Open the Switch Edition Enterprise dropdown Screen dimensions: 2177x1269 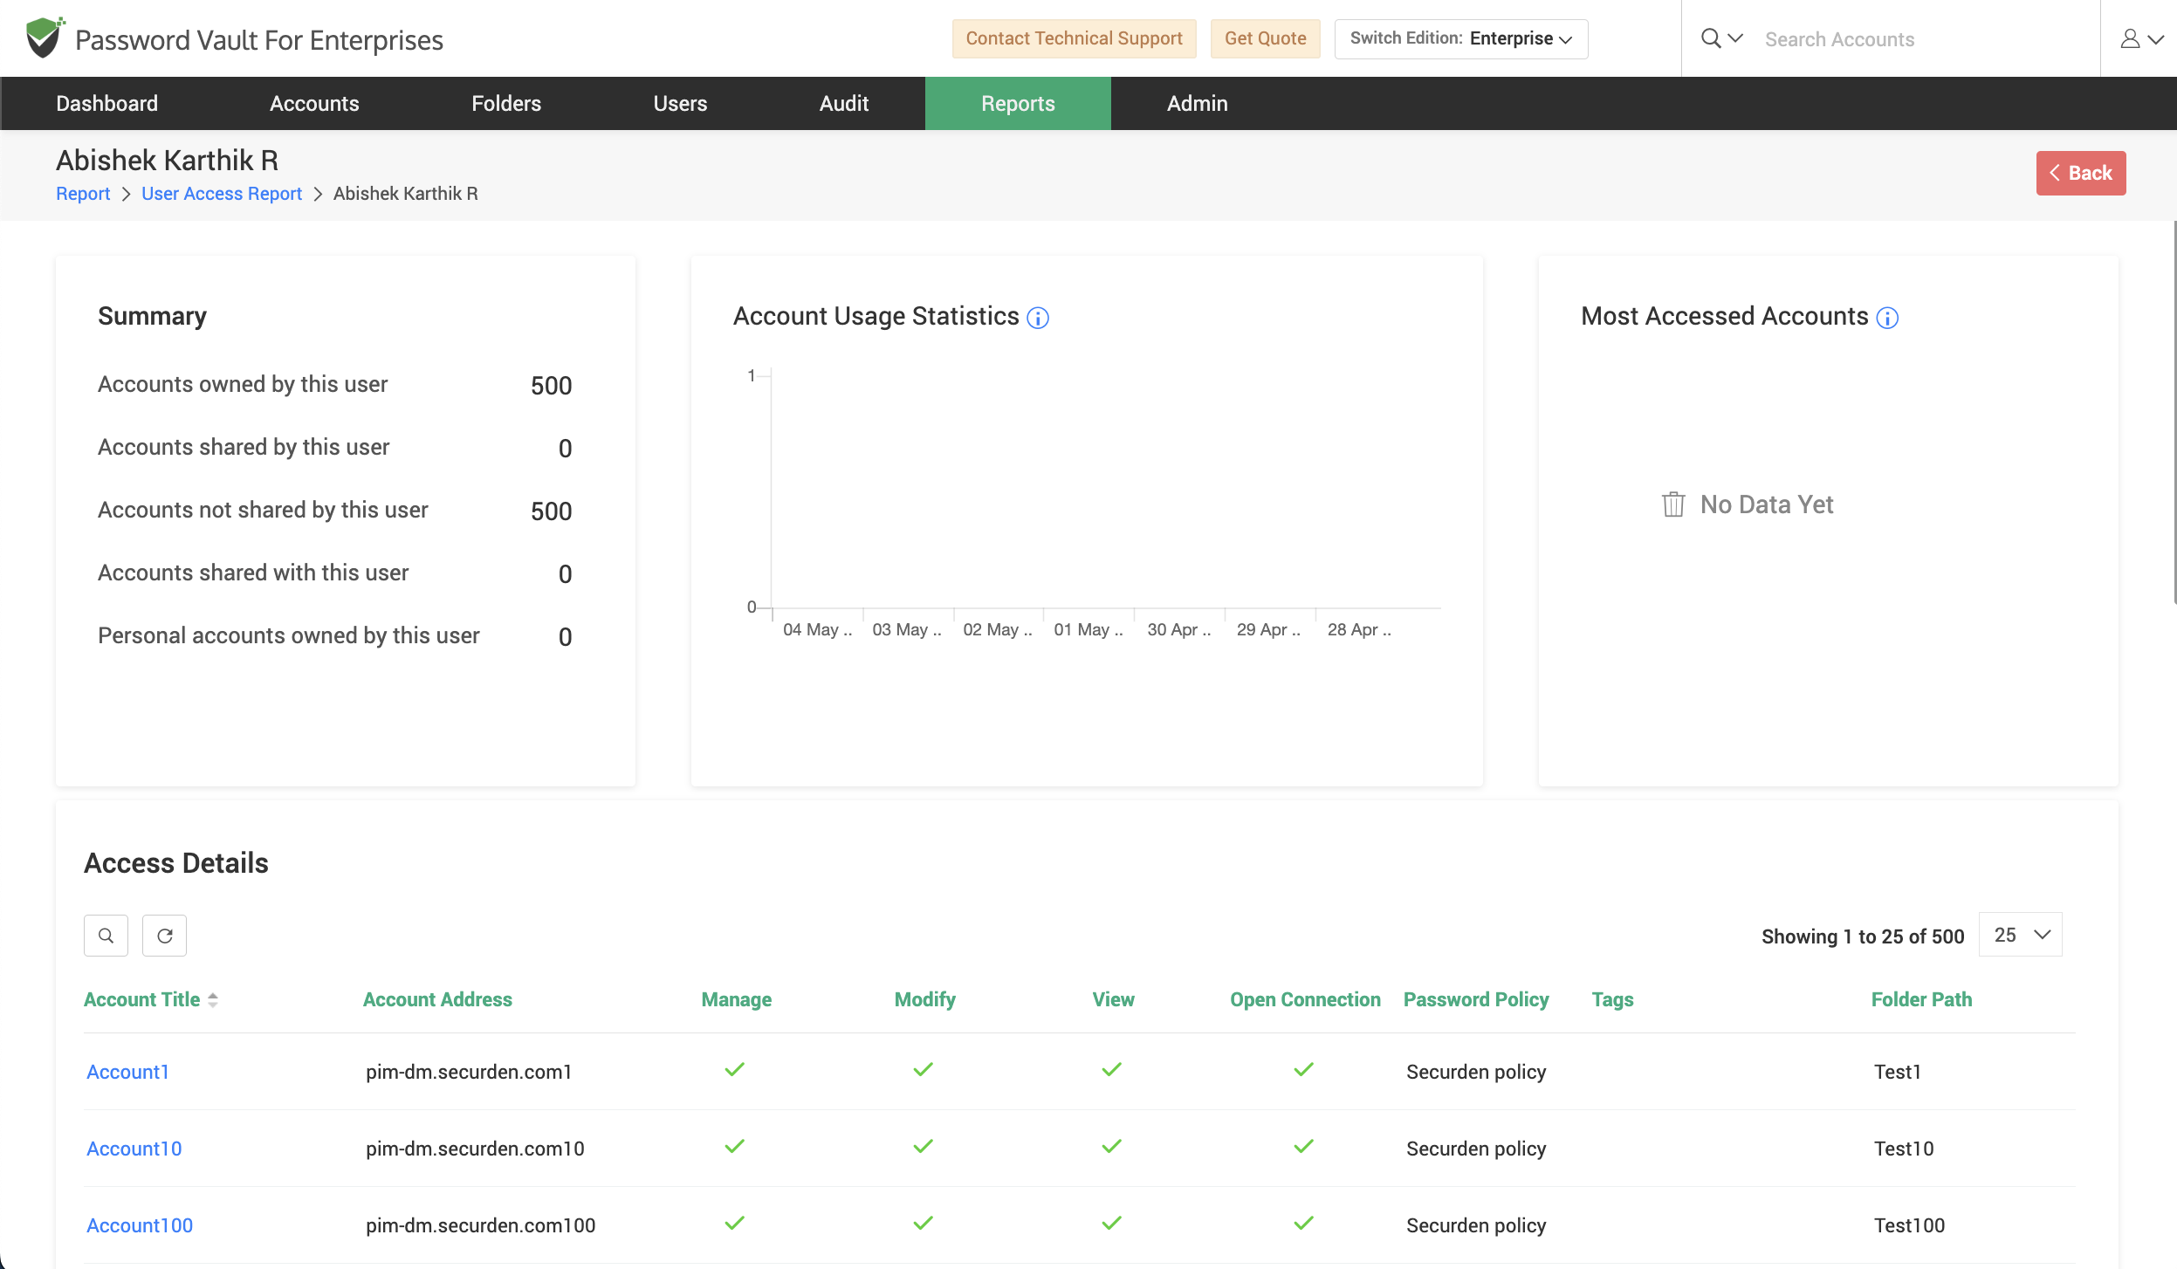[1461, 38]
